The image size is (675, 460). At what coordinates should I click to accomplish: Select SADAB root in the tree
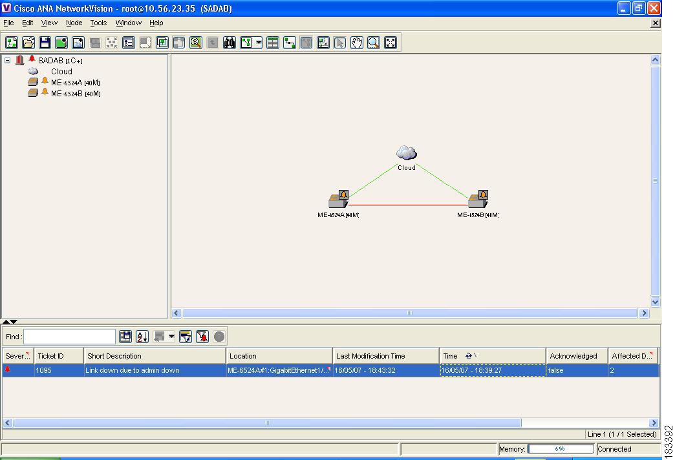60,61
